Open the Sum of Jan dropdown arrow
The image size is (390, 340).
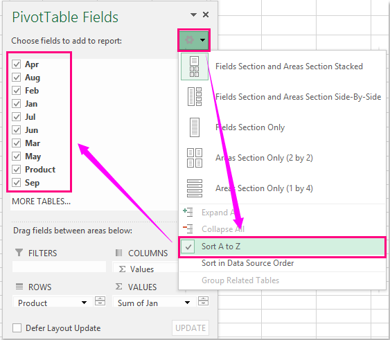pyautogui.click(x=187, y=303)
